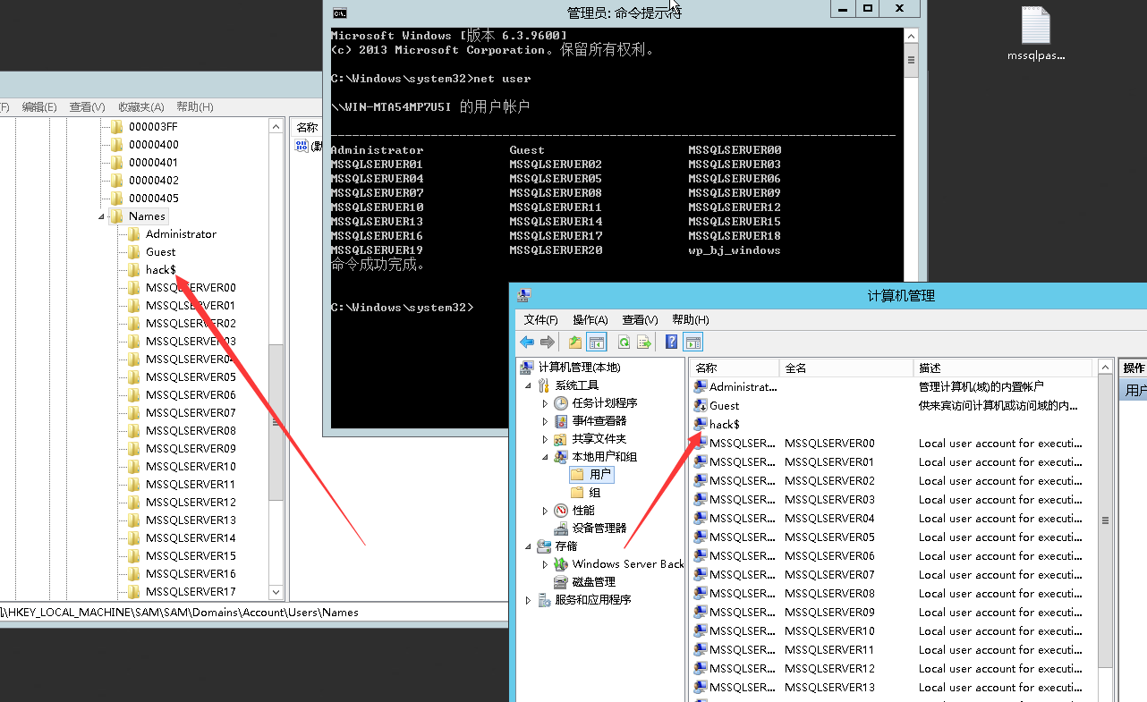Screen dimensions: 1147x702
Task: Click the hack$ folder icon in registry tree
Action: click(x=134, y=269)
